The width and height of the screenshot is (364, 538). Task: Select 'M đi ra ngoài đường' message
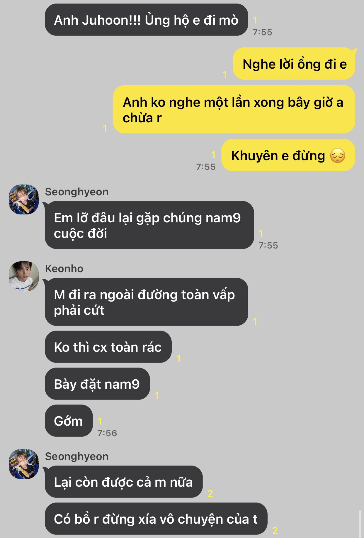coord(147,302)
